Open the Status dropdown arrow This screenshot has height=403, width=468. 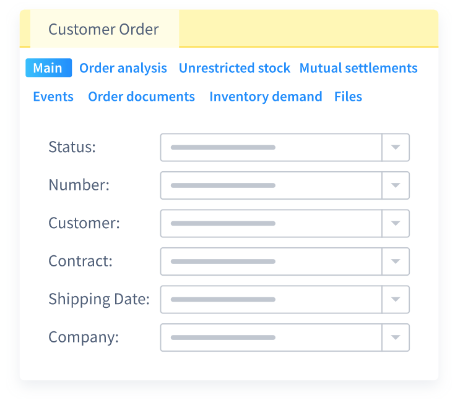click(x=396, y=148)
